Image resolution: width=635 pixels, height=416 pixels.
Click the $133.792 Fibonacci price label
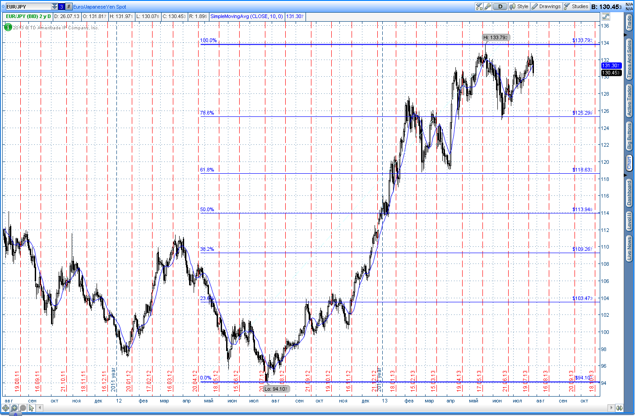click(582, 40)
